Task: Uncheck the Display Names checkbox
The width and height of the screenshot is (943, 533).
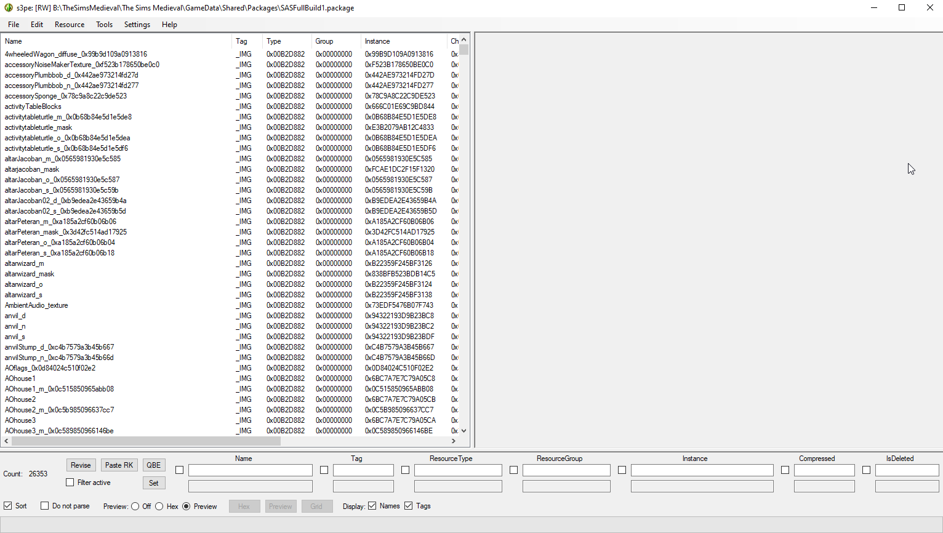Action: point(372,506)
